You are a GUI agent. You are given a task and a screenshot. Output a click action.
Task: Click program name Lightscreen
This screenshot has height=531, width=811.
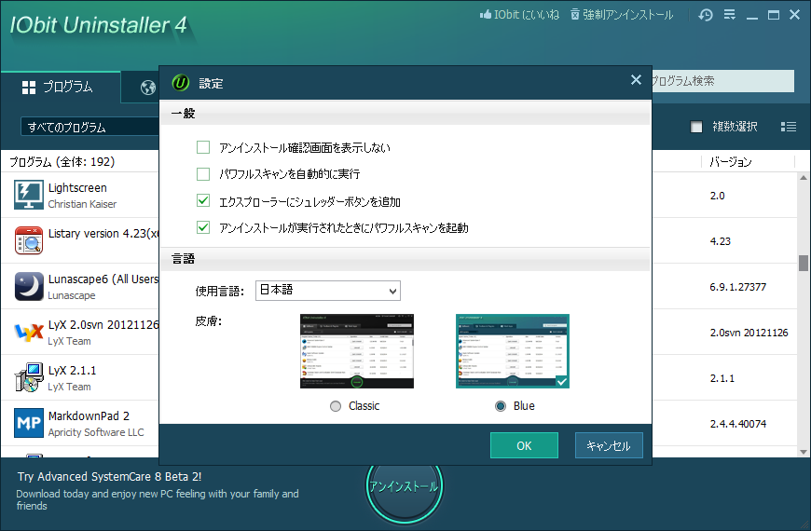[x=77, y=188]
